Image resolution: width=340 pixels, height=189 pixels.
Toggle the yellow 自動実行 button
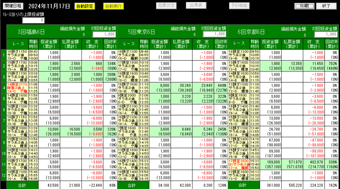113,6
